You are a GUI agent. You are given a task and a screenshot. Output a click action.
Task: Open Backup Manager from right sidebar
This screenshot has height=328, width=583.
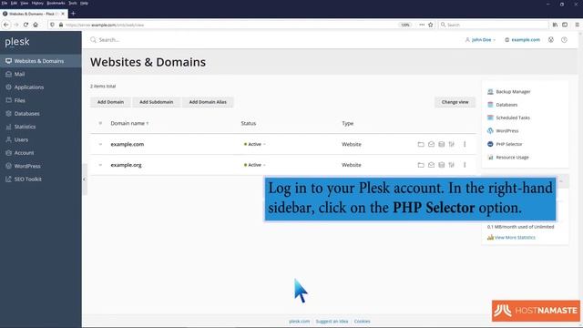coord(513,91)
